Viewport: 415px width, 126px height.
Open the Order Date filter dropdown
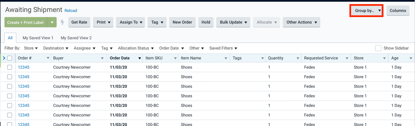tap(172, 48)
